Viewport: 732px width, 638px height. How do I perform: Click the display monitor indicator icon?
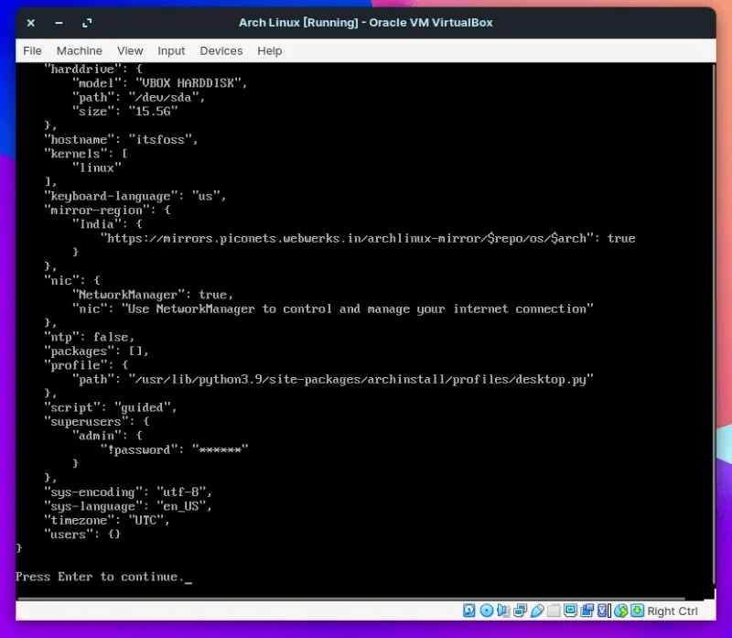[x=570, y=611]
